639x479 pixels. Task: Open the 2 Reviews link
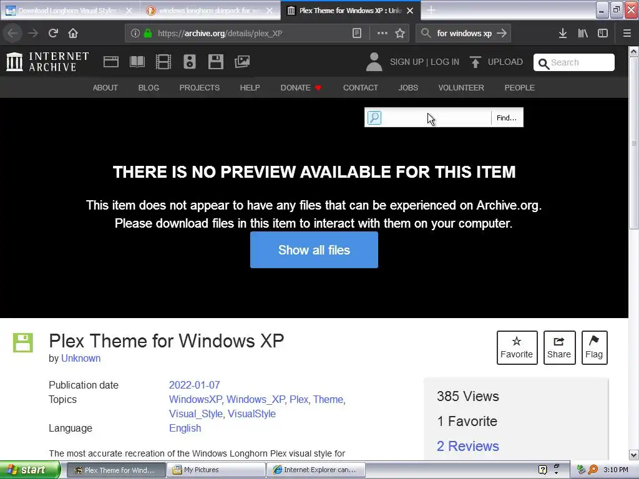click(x=468, y=446)
